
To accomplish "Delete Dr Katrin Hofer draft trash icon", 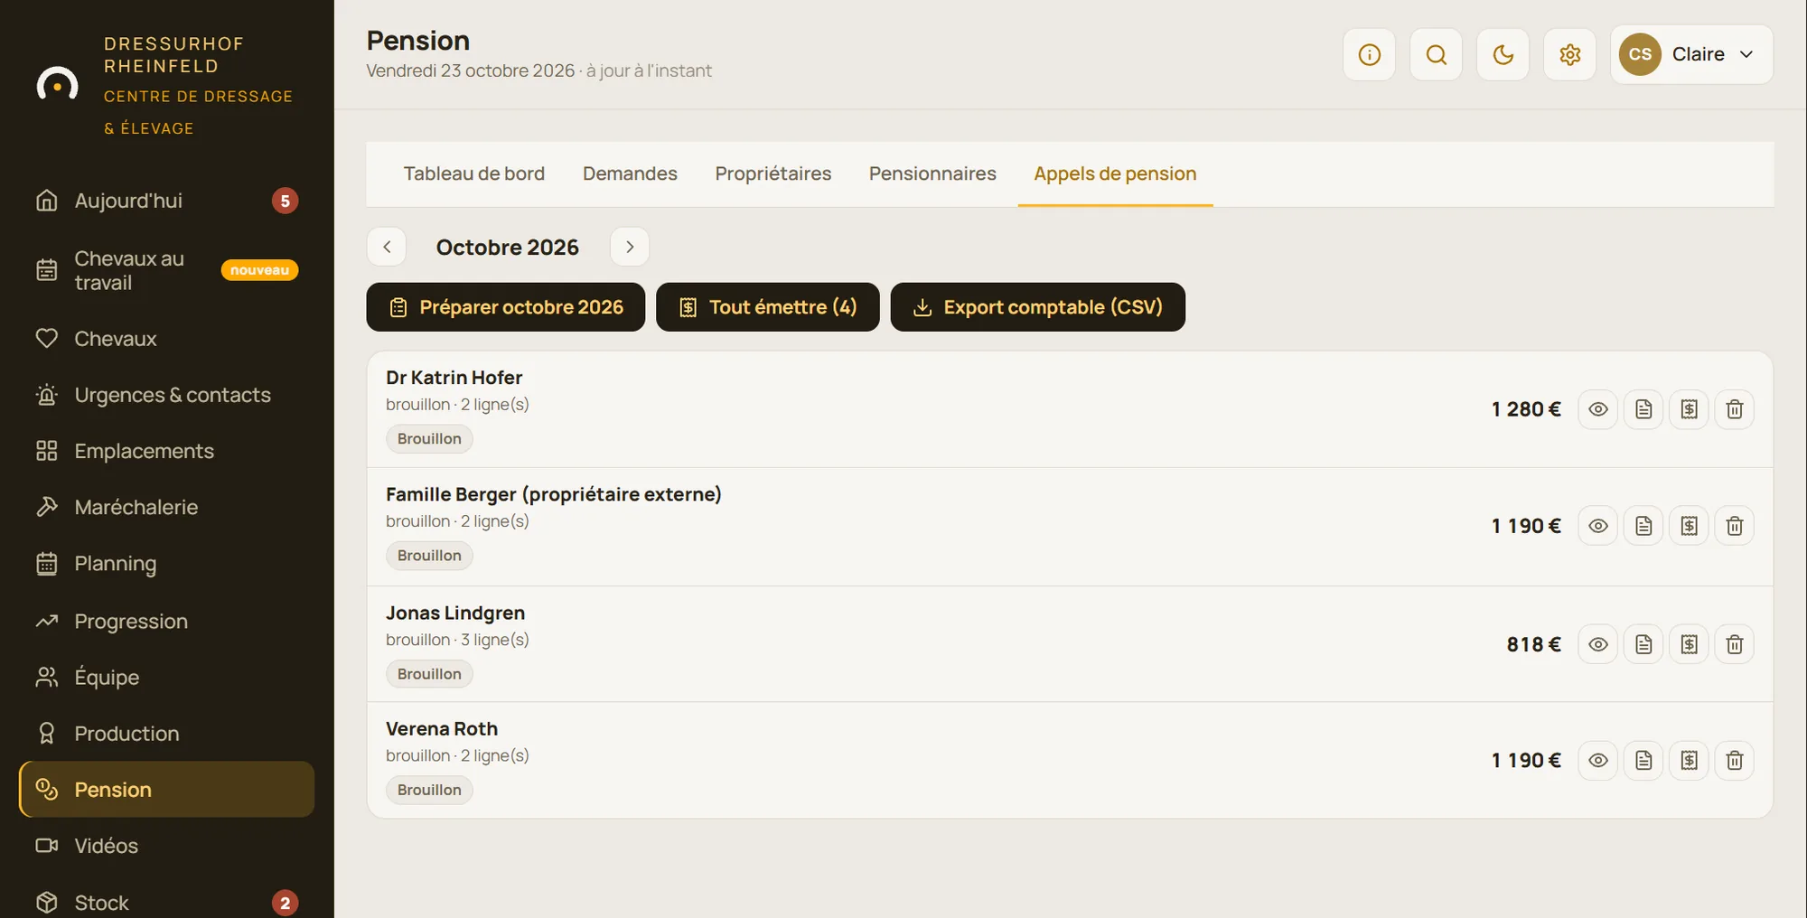I will click(1734, 409).
